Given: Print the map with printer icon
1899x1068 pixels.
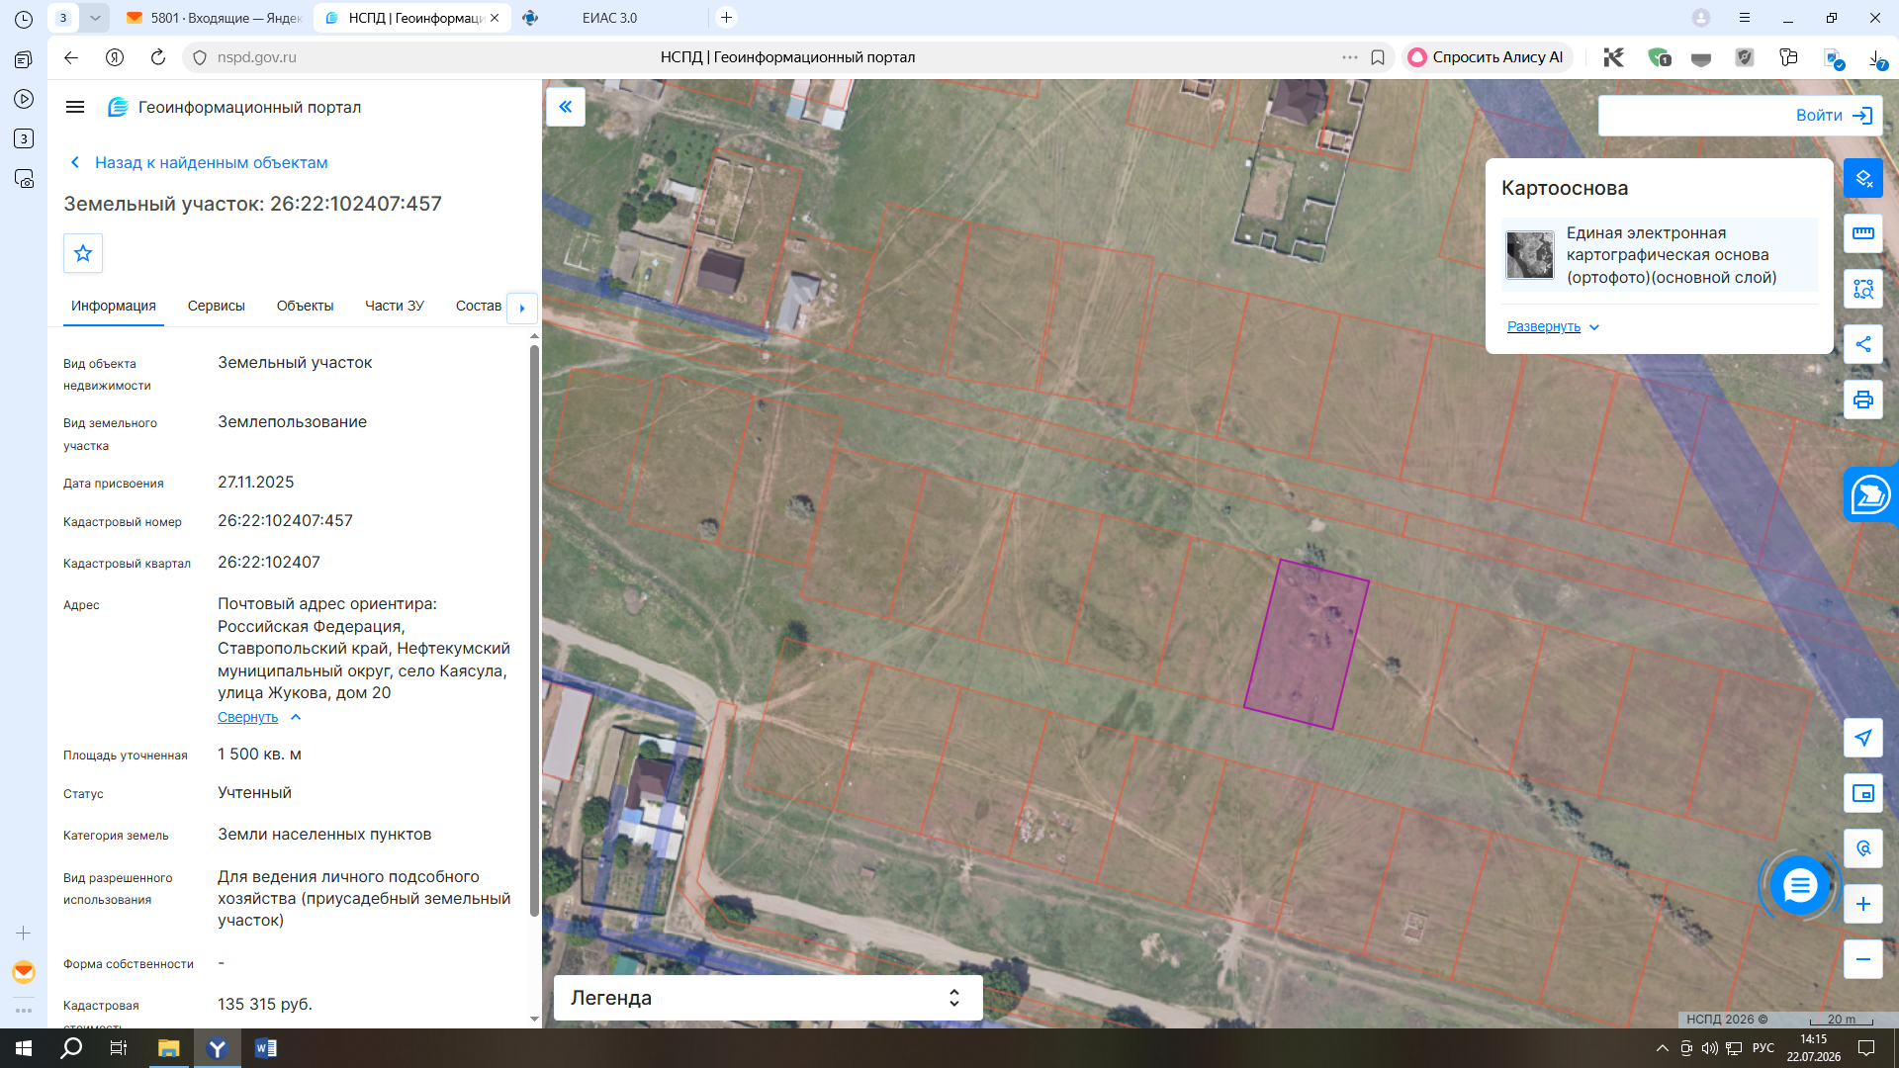Looking at the screenshot, I should pyautogui.click(x=1862, y=400).
